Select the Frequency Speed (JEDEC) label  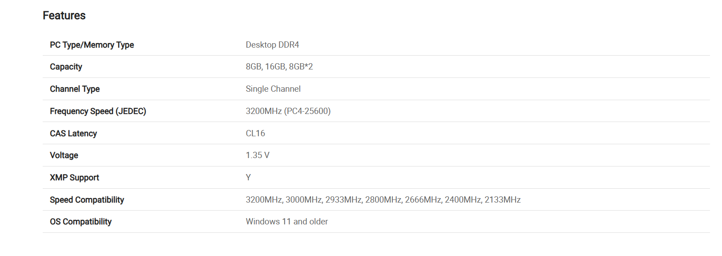[x=98, y=111]
